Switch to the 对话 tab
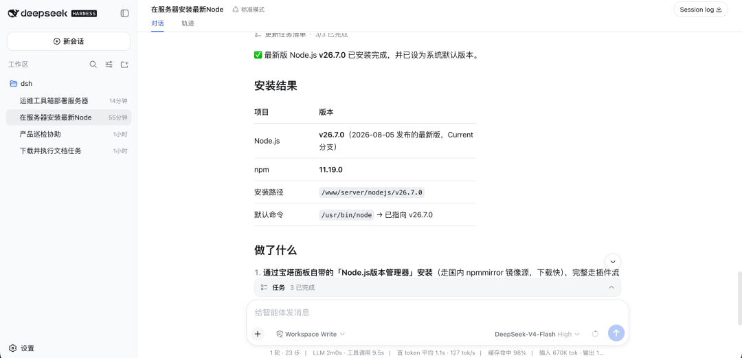 (157, 23)
